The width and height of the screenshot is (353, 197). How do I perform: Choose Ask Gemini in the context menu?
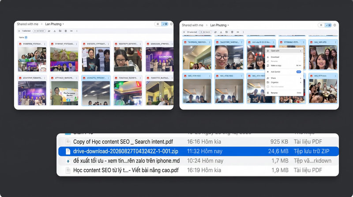coord(284,72)
